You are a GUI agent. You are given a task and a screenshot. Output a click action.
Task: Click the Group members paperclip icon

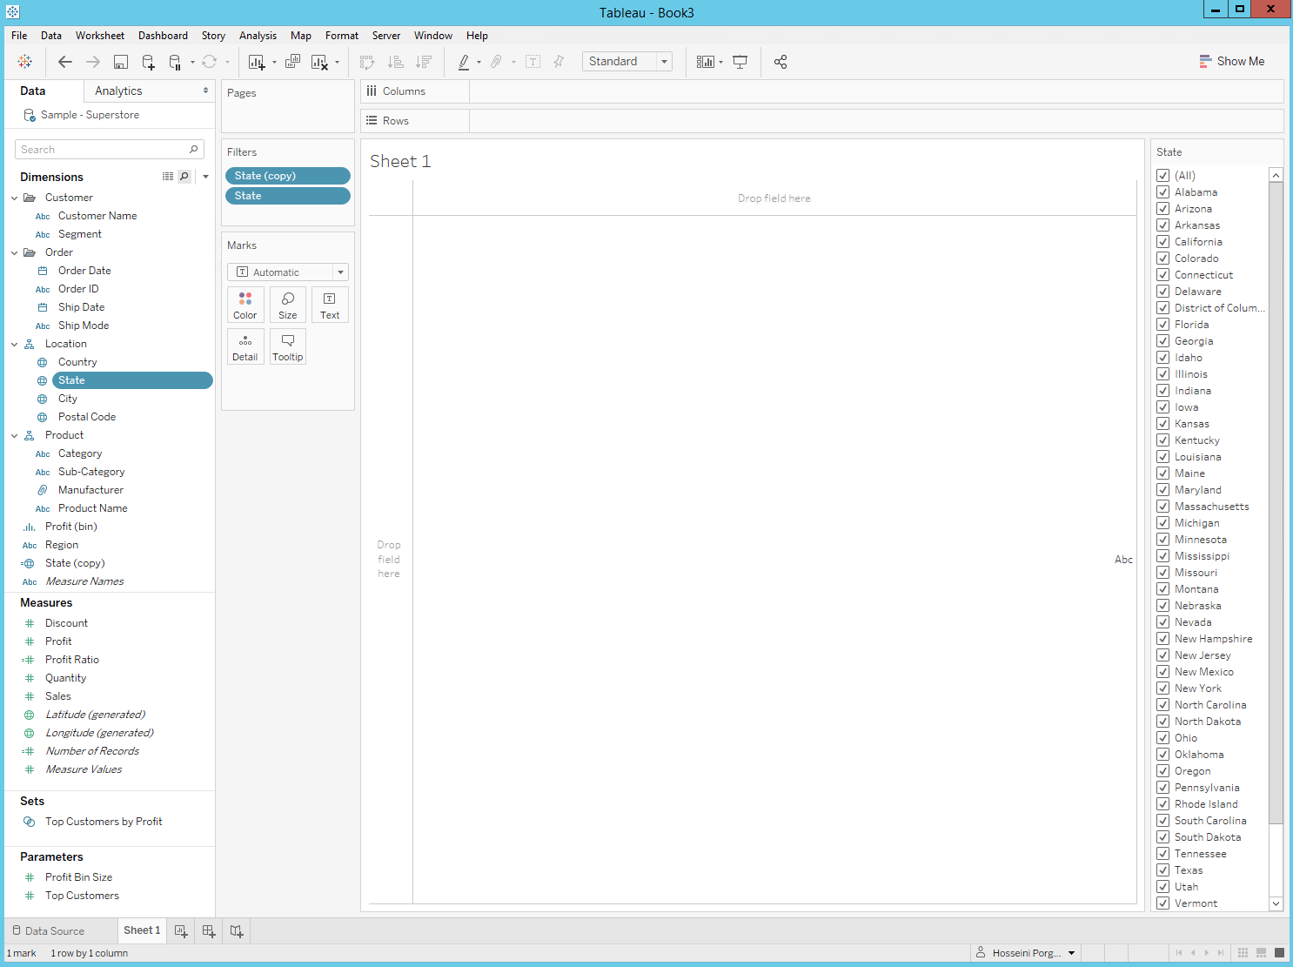point(496,62)
